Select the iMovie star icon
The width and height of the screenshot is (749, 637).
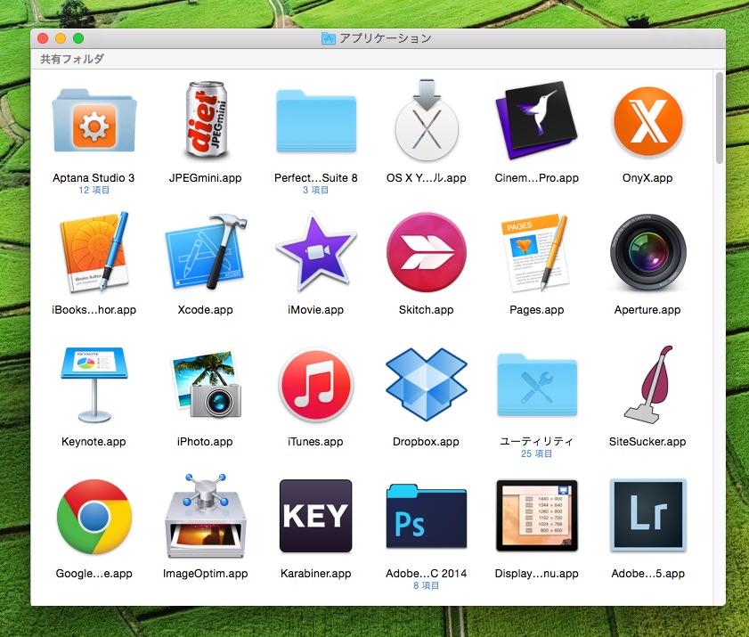(316, 252)
